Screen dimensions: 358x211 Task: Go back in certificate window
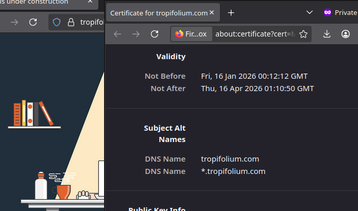[x=117, y=34]
